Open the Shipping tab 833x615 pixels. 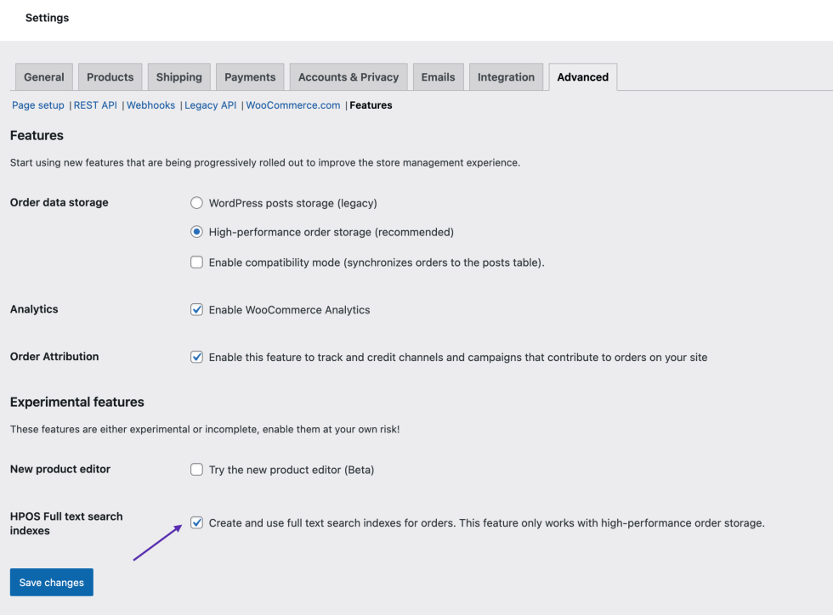point(178,77)
